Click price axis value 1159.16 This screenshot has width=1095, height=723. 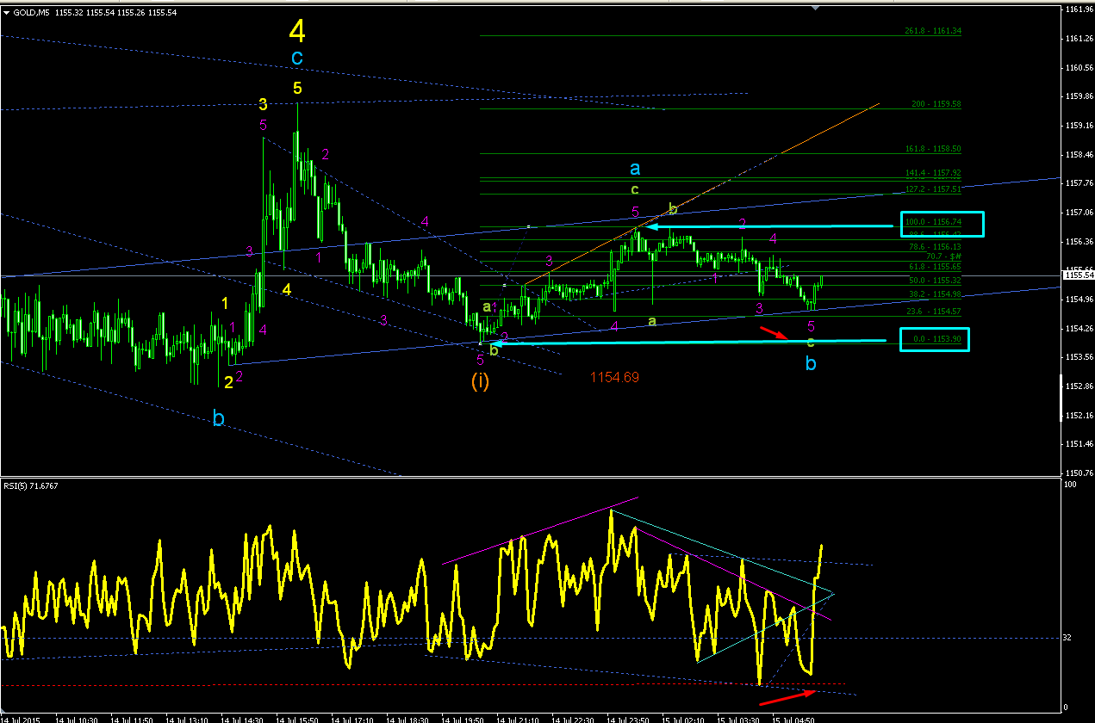[1079, 126]
